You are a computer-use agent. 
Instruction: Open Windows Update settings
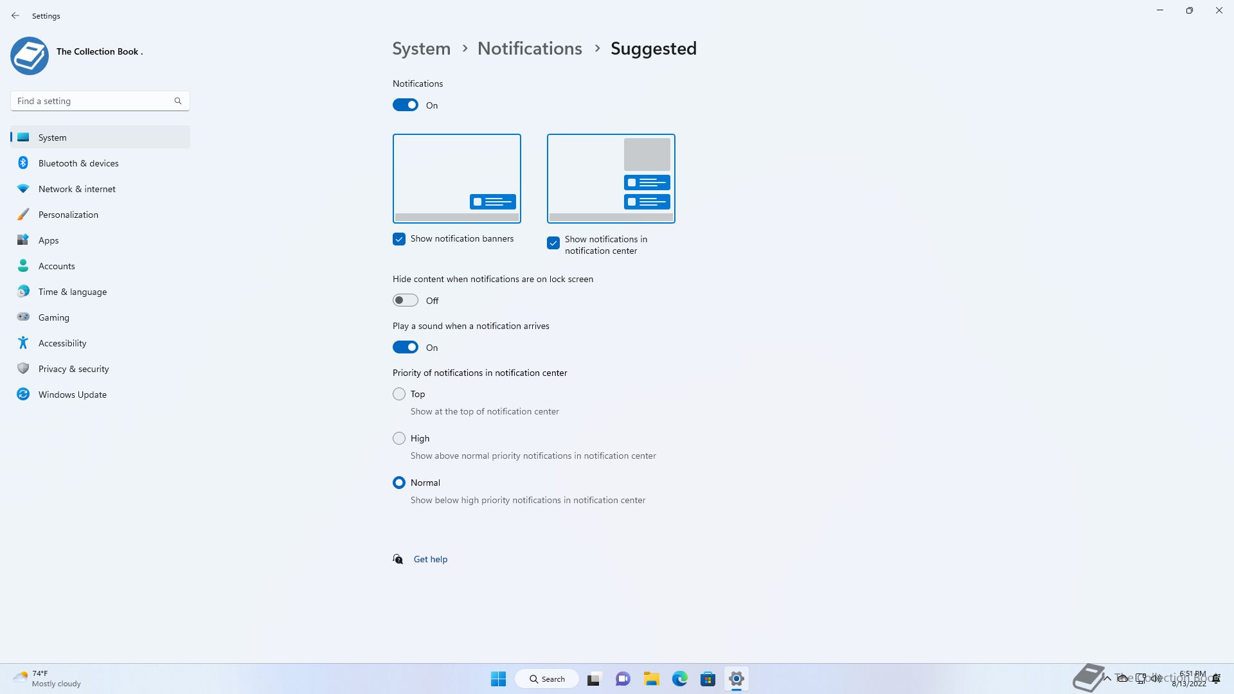(x=72, y=395)
